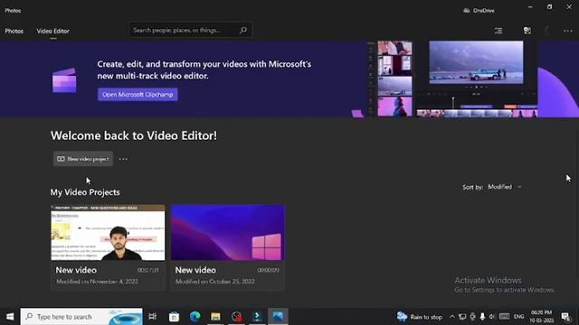Click the webcam icon in the system tray
Screen dimensions: 579x325
pyautogui.click(x=472, y=317)
